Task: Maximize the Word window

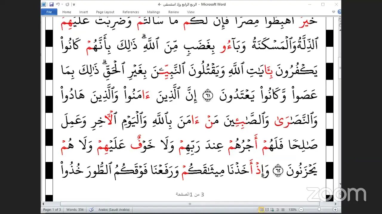Action: click(x=323, y=4)
